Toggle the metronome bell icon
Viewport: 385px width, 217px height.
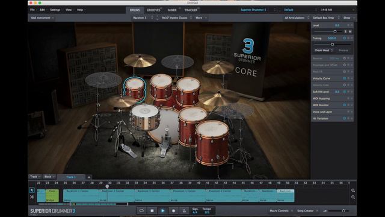coord(184,210)
